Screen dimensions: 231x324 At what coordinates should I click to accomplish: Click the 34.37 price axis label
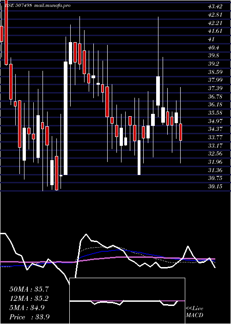[215, 129]
